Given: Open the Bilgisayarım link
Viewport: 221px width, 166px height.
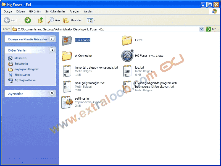Looking at the screenshot, I should (22, 75).
